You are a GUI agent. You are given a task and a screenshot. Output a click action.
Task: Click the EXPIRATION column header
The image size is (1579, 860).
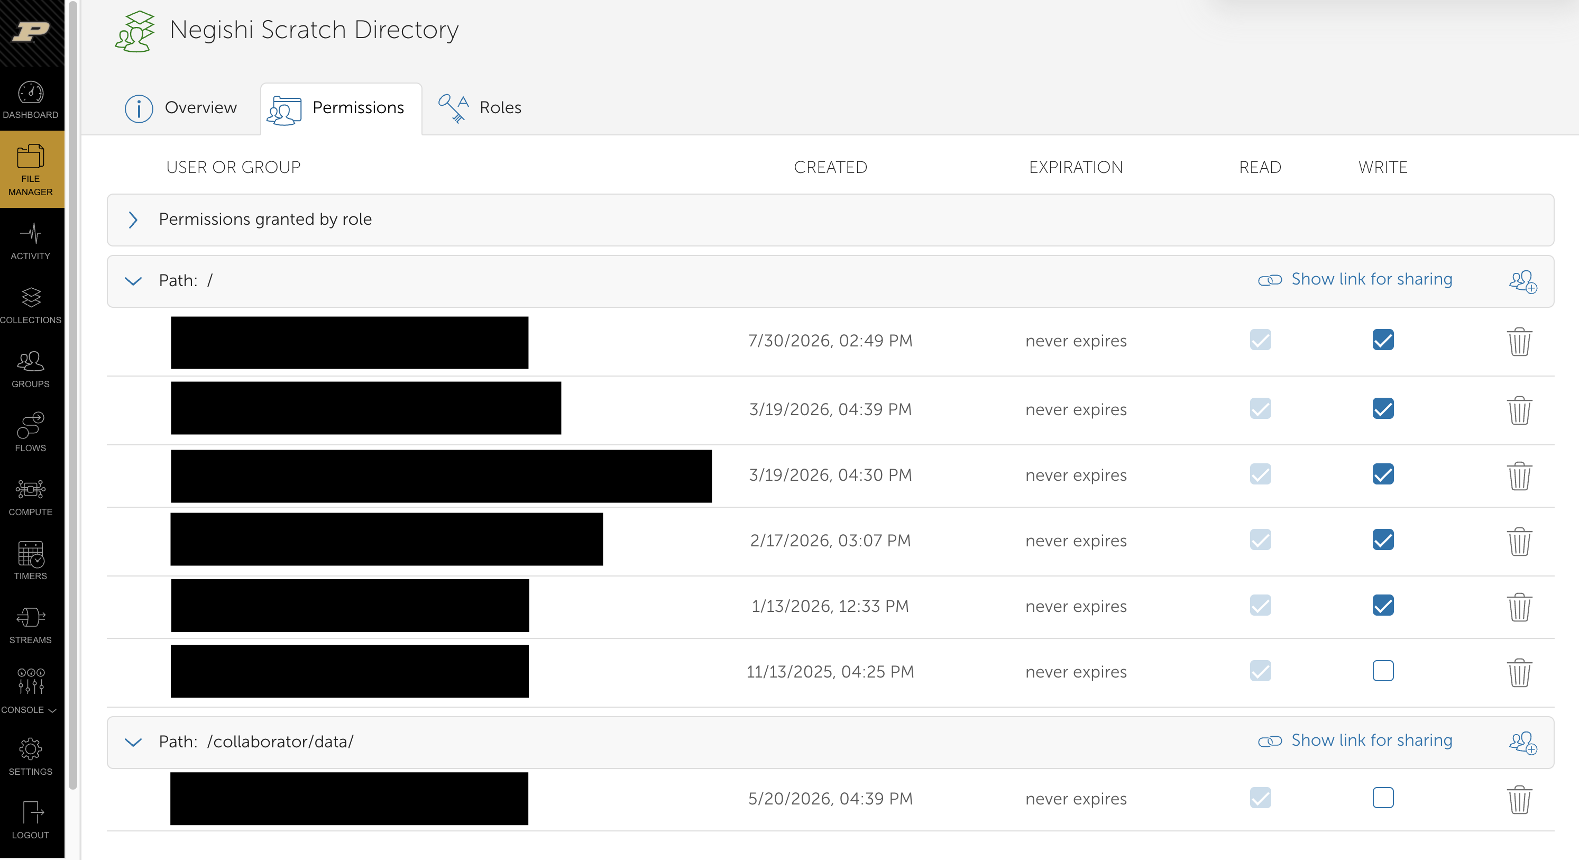click(1076, 167)
